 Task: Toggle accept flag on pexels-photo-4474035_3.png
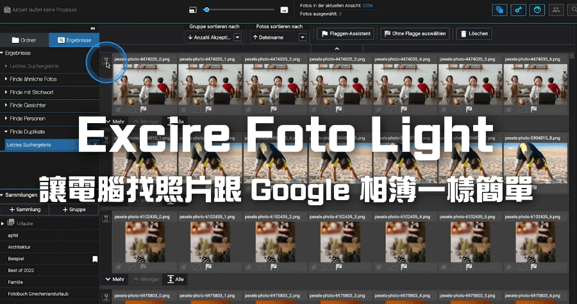(x=339, y=109)
